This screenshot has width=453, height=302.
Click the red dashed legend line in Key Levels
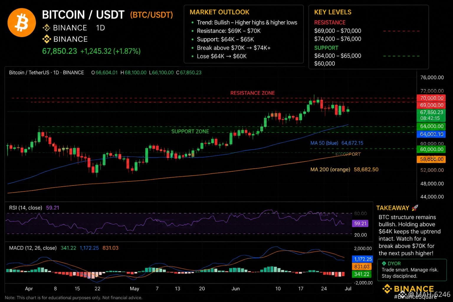pos(401,31)
